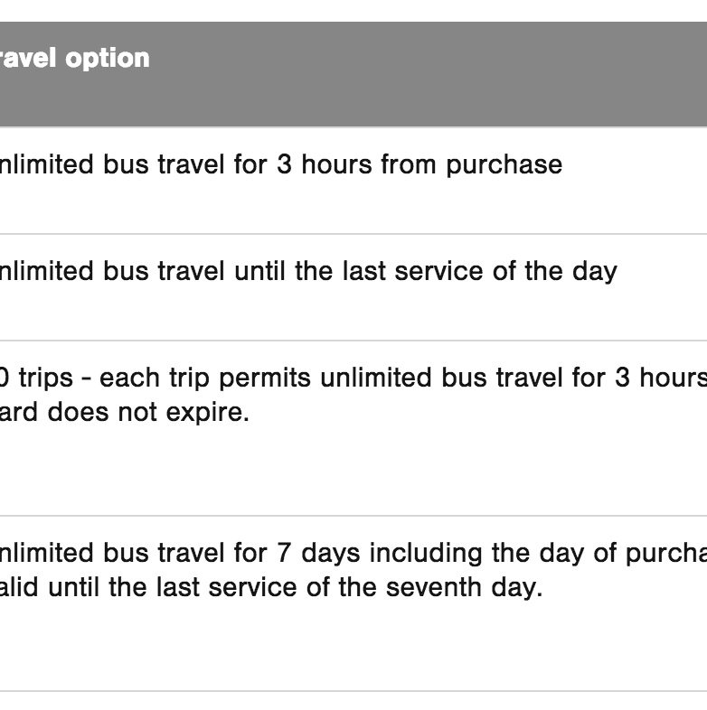This screenshot has height=710, width=707.
Task: Click the word "including" in fourth row
Action: point(424,553)
